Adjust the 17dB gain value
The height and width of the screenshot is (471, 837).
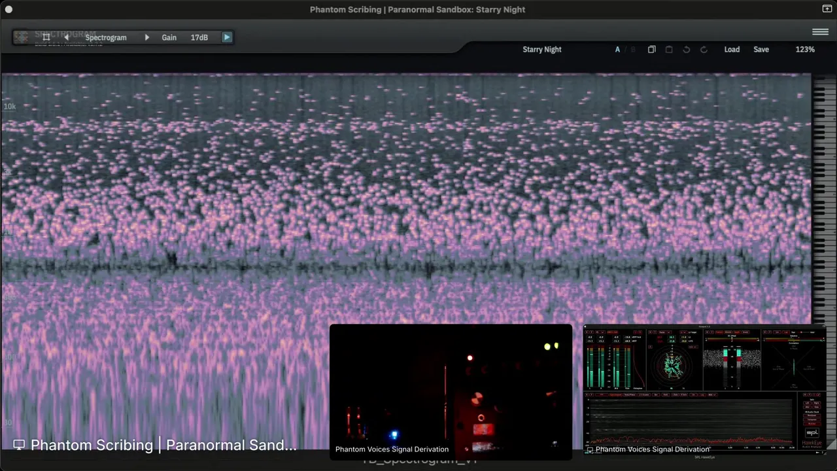[199, 37]
